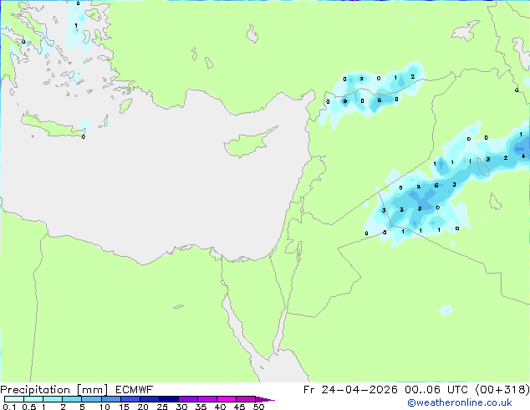Click the 40–45 mm magenta legend swatch
This screenshot has width=530, height=410.
[227, 399]
